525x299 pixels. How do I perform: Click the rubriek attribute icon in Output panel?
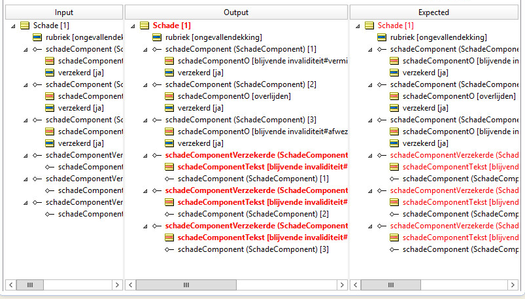(157, 37)
